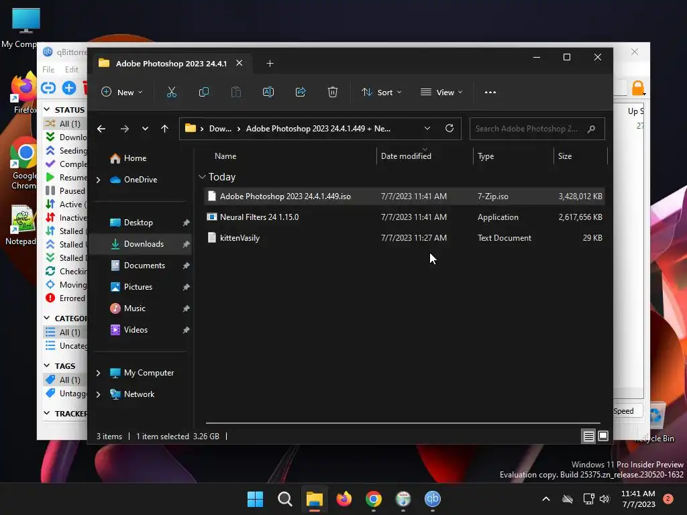Open My Computer desktop icon
Image resolution: width=687 pixels, height=515 pixels.
[25, 27]
